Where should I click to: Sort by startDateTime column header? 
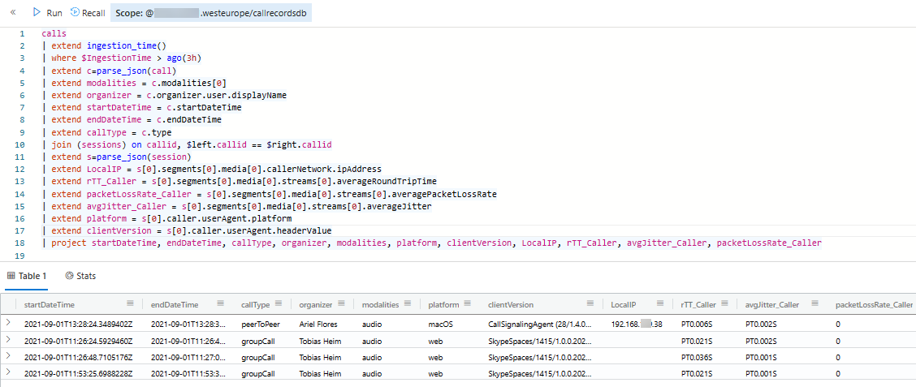(49, 305)
